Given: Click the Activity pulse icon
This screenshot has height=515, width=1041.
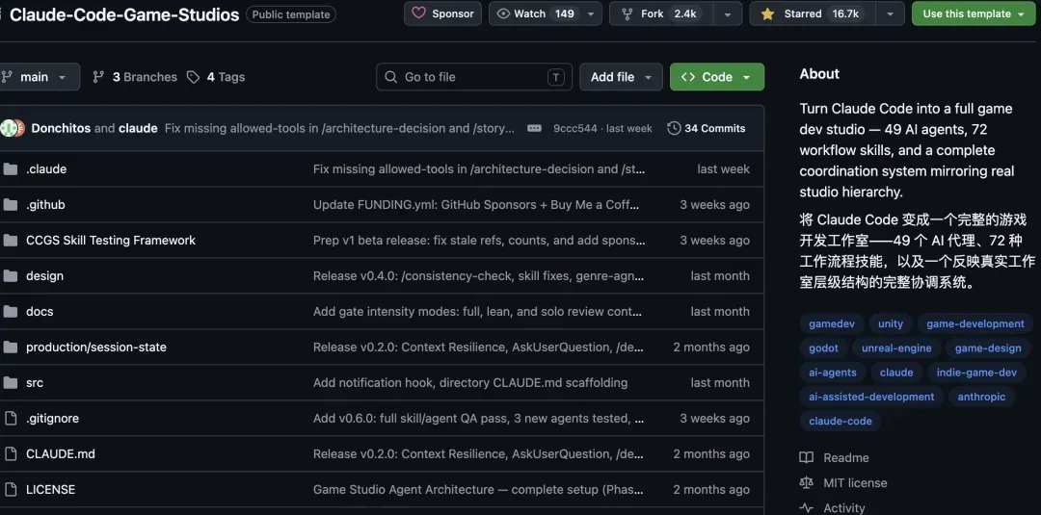Looking at the screenshot, I should pos(806,508).
